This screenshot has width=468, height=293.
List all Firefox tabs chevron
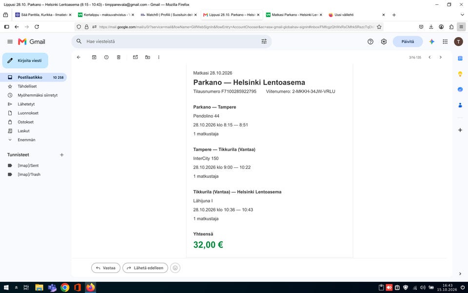coord(462,15)
